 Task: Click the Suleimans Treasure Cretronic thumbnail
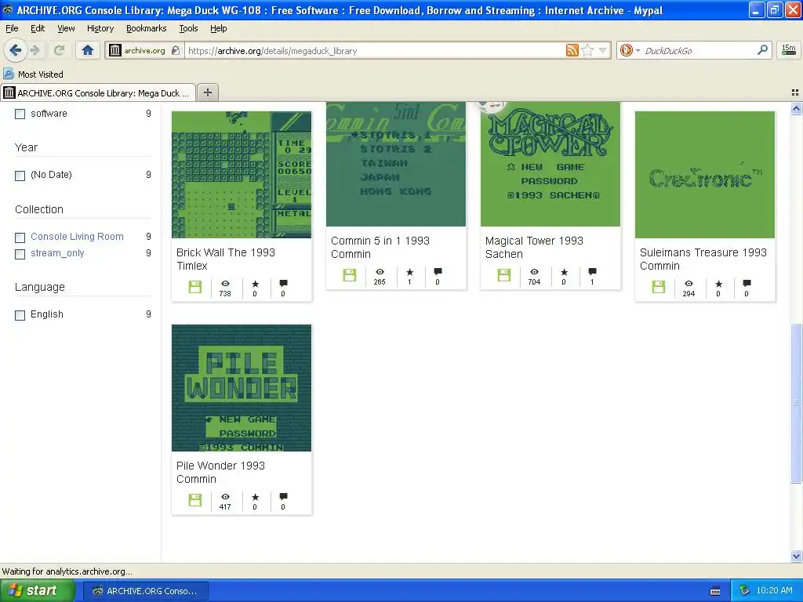click(705, 174)
